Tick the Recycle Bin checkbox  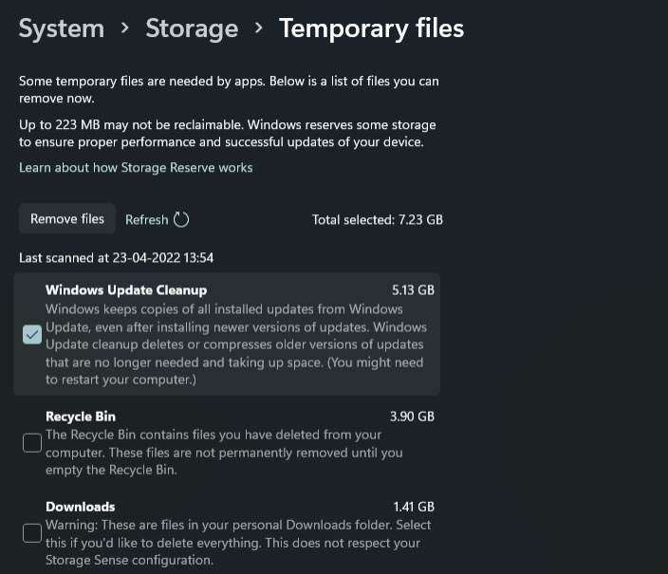tap(32, 443)
